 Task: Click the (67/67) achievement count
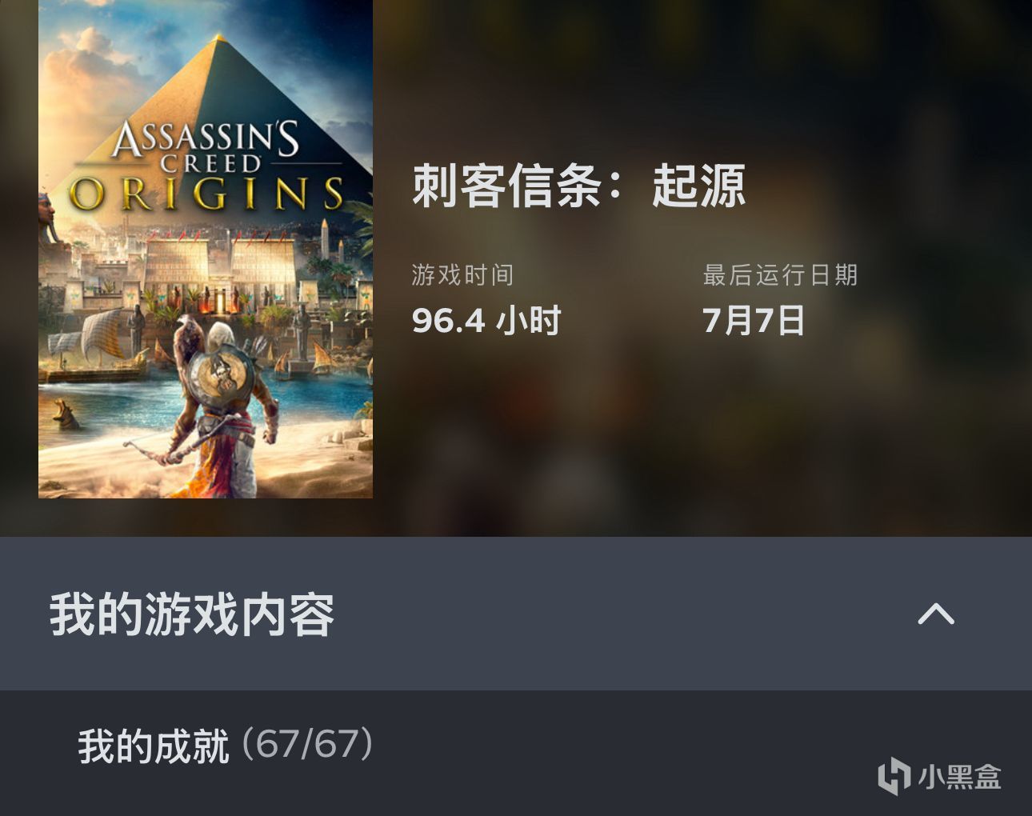coord(307,744)
